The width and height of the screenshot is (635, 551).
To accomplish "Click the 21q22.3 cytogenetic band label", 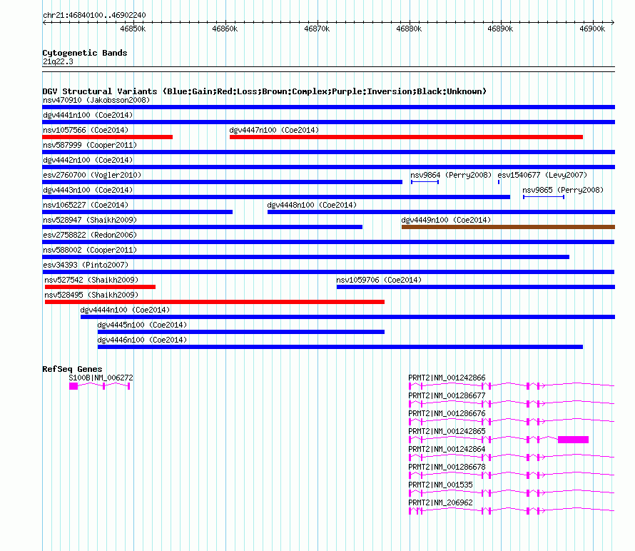I will click(58, 61).
